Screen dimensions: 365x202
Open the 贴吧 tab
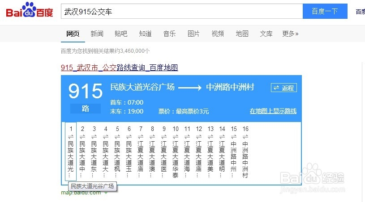pyautogui.click(x=121, y=34)
